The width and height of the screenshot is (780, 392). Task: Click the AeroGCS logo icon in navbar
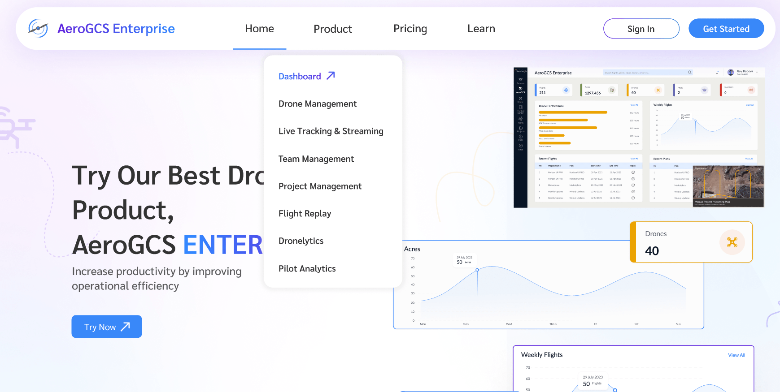pos(38,28)
